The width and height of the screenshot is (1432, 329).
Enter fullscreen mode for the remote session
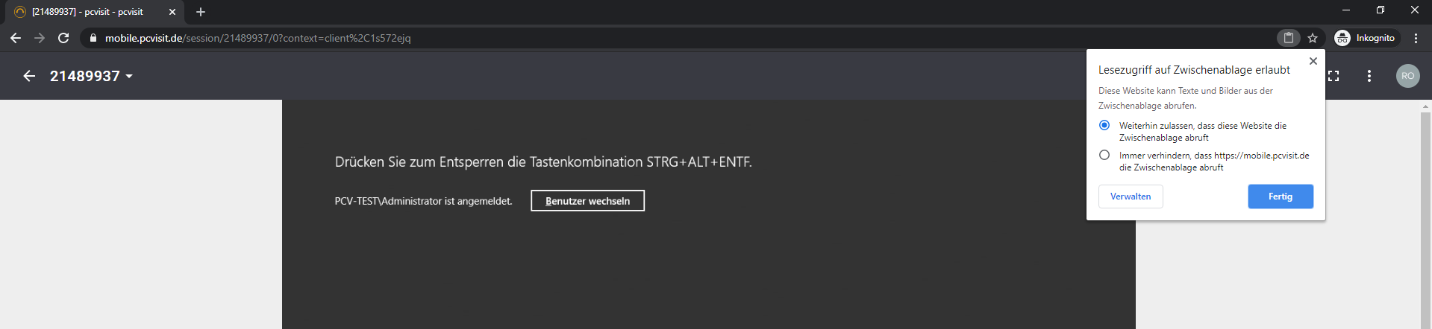1333,76
